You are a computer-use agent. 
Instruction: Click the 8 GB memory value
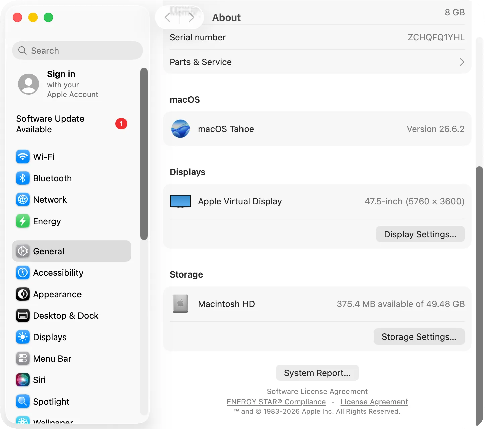(x=455, y=12)
